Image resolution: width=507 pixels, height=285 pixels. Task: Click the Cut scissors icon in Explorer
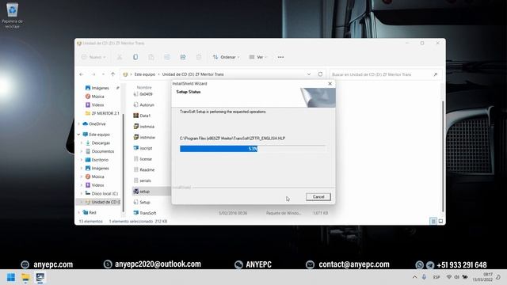[120, 57]
